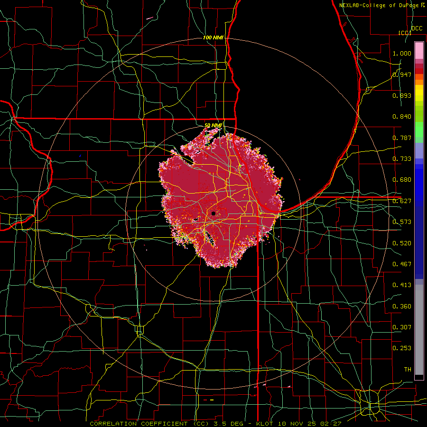Image resolution: width=427 pixels, height=427 pixels.
Task: Click the 100 NMI range ring label
Action: (x=213, y=37)
